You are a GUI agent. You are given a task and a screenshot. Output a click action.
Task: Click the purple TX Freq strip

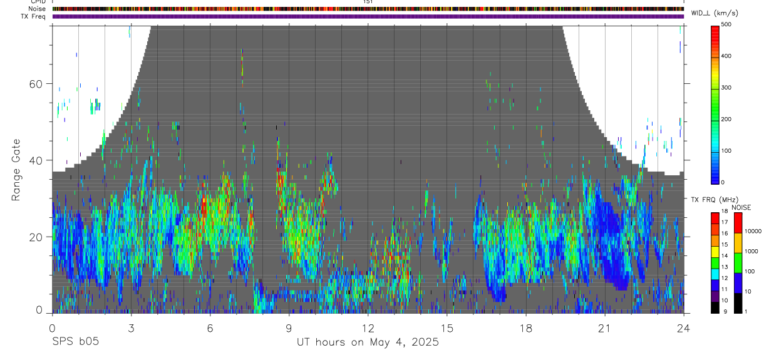click(x=368, y=16)
